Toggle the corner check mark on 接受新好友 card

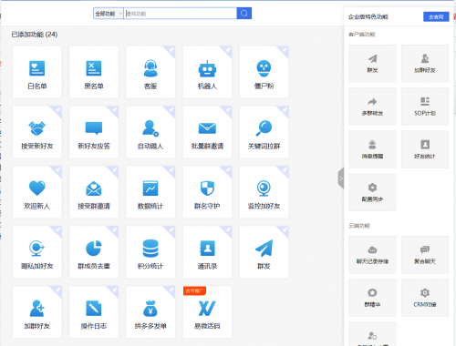(x=57, y=110)
